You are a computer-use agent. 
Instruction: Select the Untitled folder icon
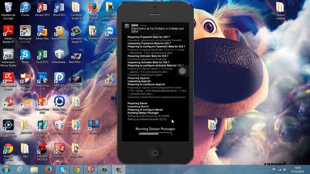tap(93, 33)
